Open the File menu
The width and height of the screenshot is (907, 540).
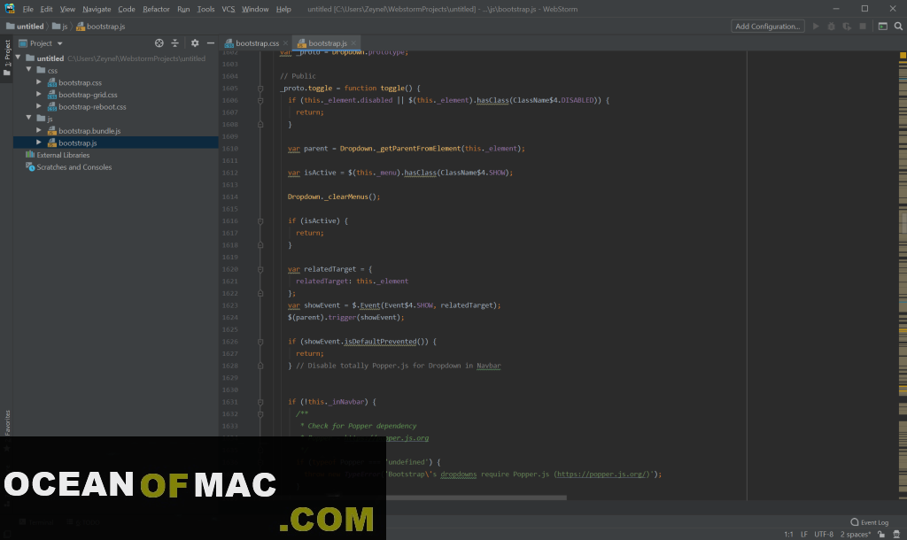point(27,9)
